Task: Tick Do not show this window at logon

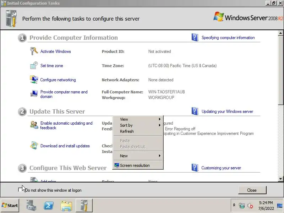Action: click(20, 190)
